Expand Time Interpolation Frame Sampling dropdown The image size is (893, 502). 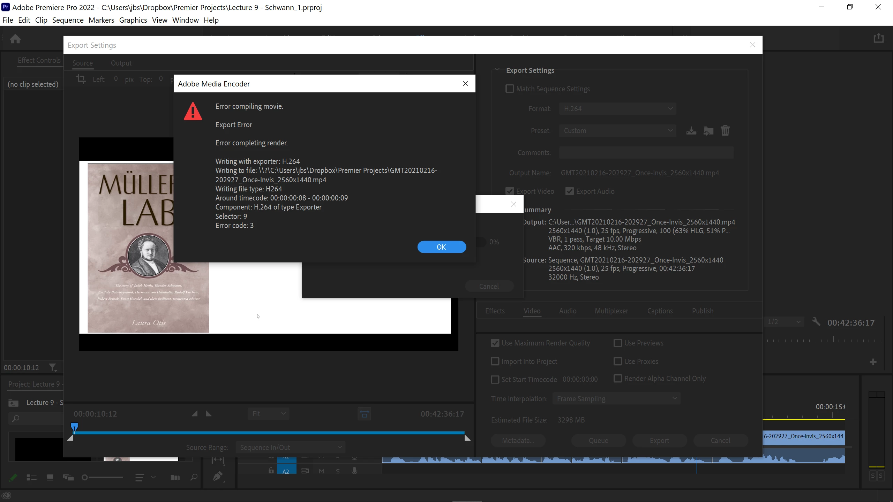(x=616, y=398)
